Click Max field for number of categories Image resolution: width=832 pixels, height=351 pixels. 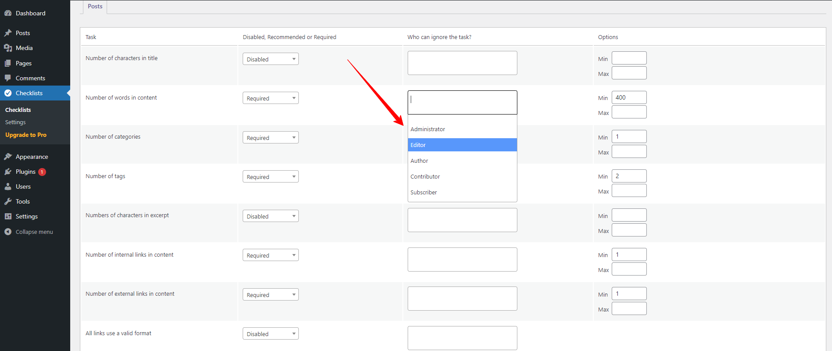click(629, 151)
